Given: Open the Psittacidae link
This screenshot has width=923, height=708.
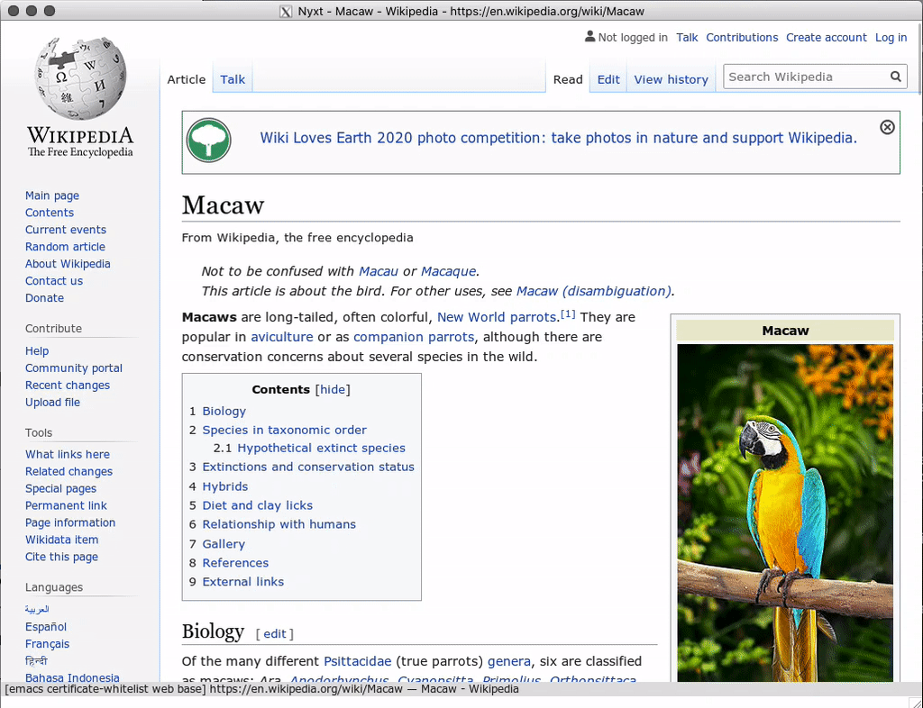Looking at the screenshot, I should tap(357, 661).
